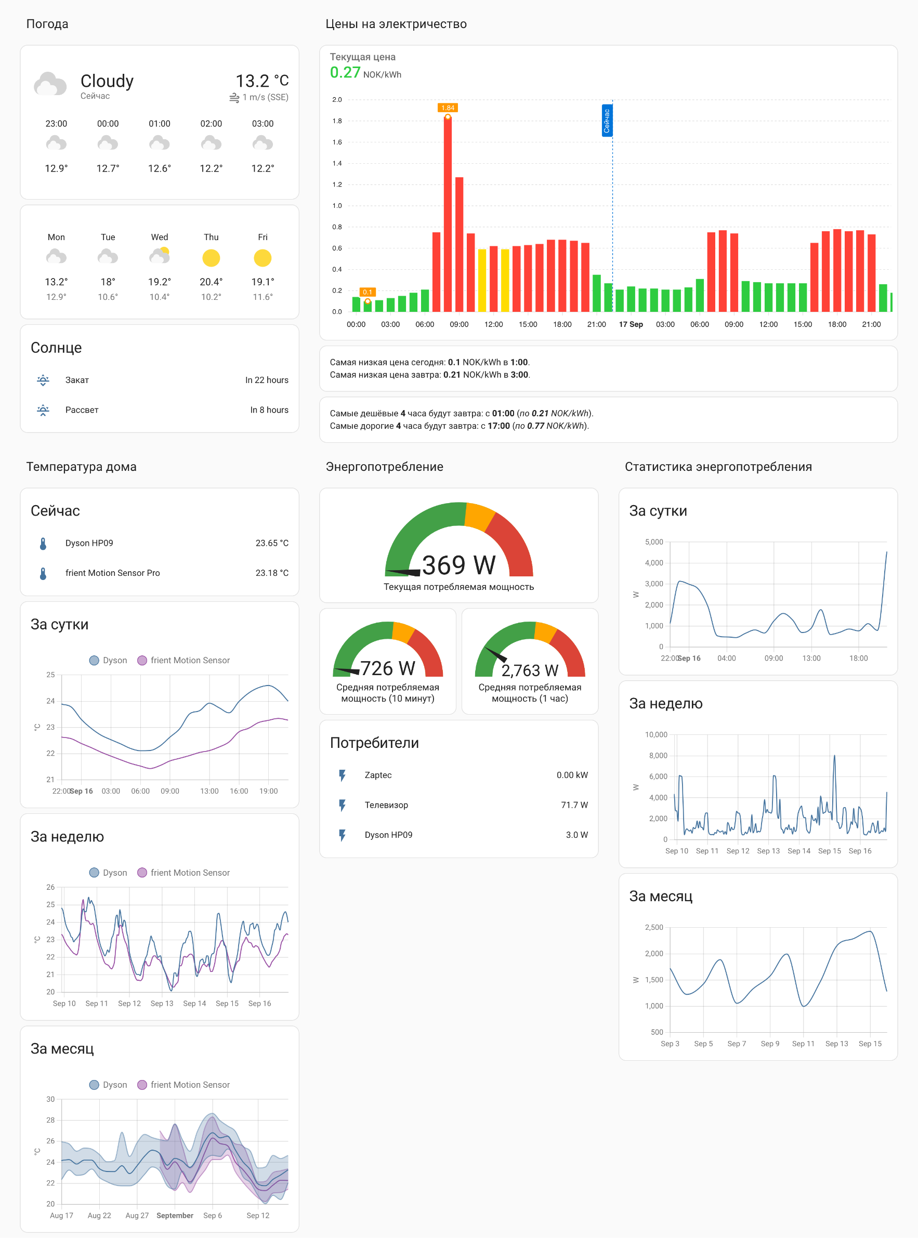Click the lightning icon for Zaptec

tap(343, 775)
